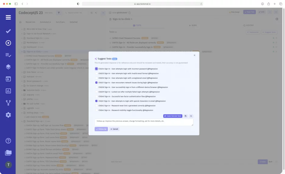Click the branch icon in the sidebar
This screenshot has height=174, width=285.
pos(8,103)
